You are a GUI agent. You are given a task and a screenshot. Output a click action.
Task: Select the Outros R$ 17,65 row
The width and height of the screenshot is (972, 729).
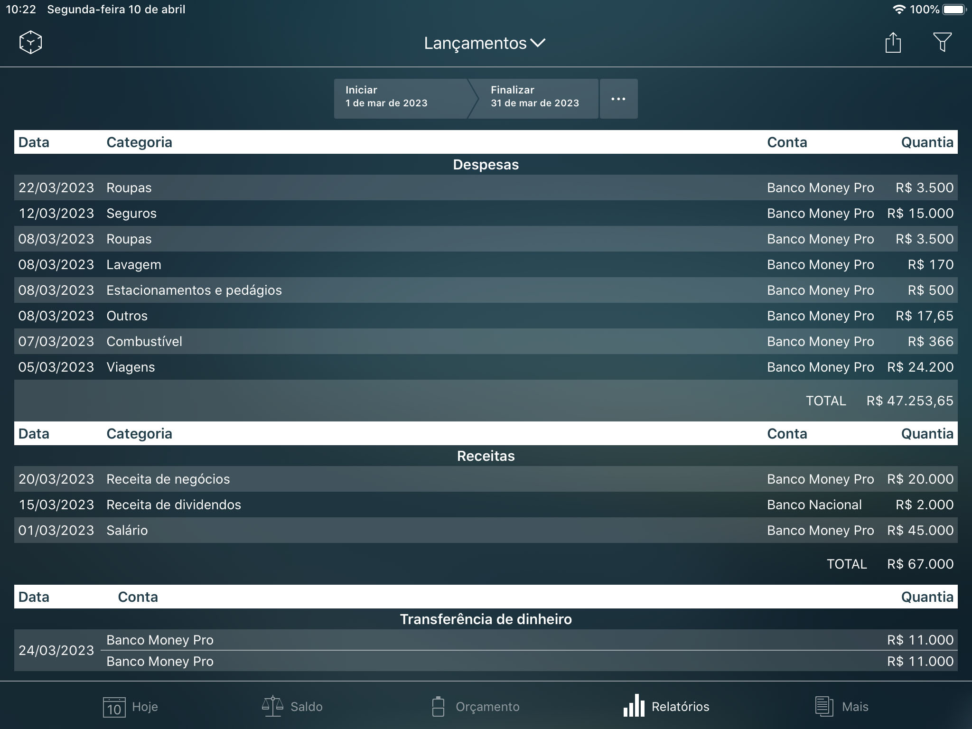click(x=486, y=316)
